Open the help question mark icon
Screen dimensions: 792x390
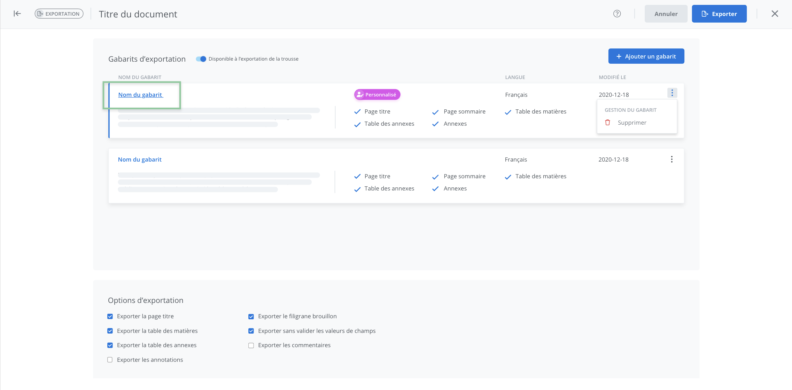tap(617, 14)
